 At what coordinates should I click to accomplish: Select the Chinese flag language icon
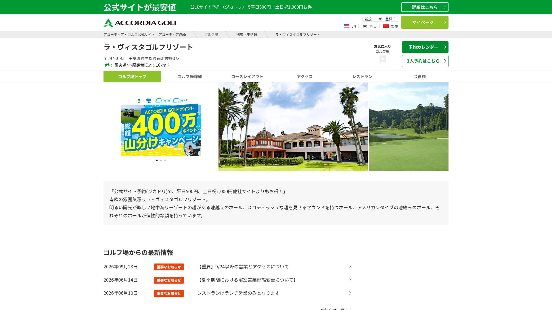[386, 26]
